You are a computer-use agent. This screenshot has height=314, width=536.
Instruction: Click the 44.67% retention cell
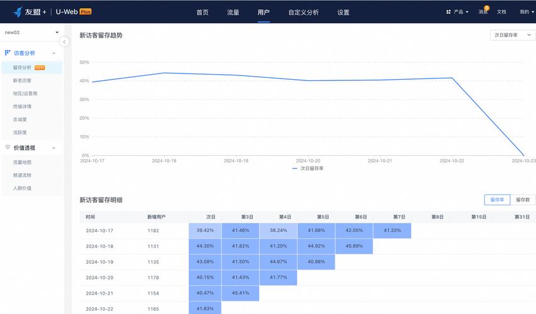click(278, 262)
